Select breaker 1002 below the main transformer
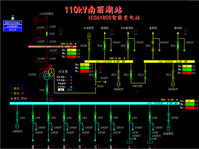199x149 pixels. pos(47,90)
